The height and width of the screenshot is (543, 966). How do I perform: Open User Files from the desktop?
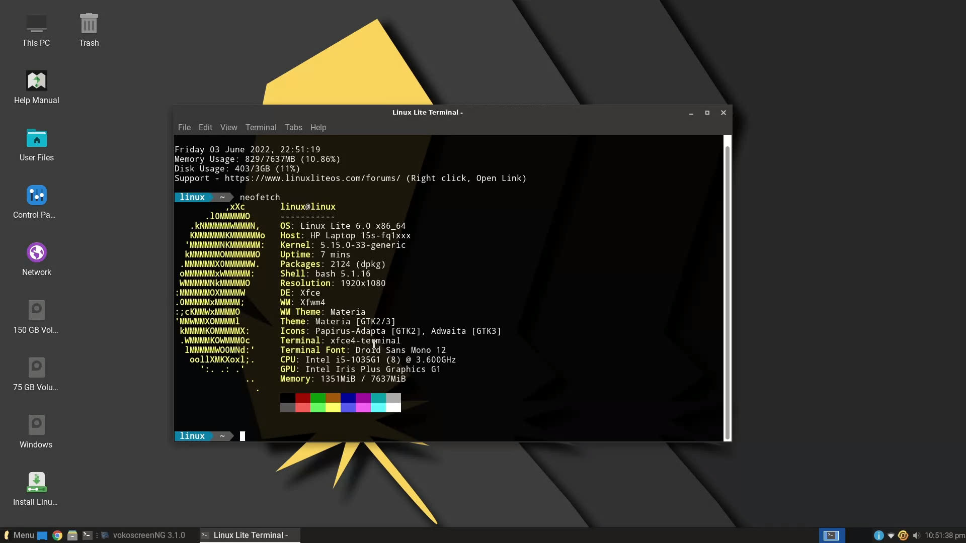click(36, 142)
